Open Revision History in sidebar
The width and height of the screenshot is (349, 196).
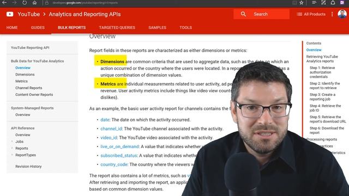coord(28,167)
